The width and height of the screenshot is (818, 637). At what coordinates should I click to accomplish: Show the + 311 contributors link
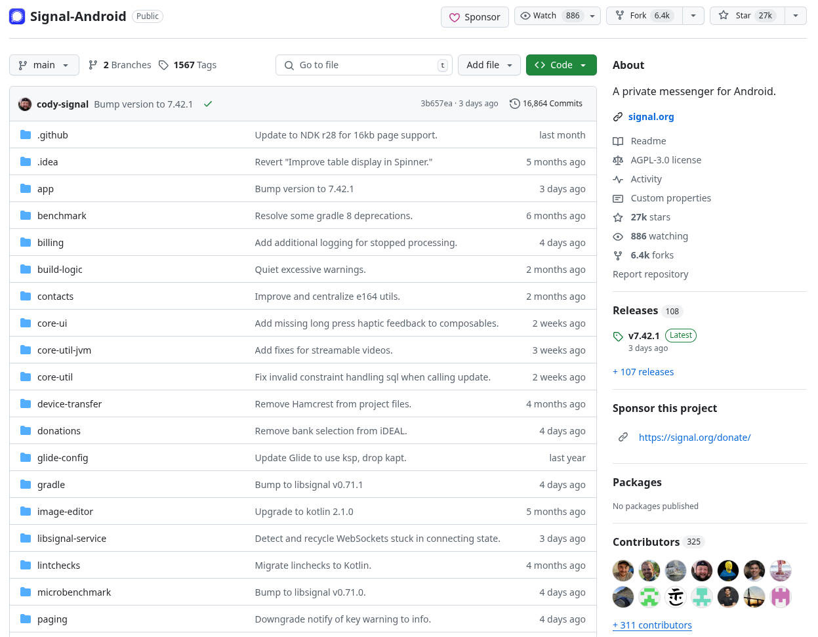[652, 625]
